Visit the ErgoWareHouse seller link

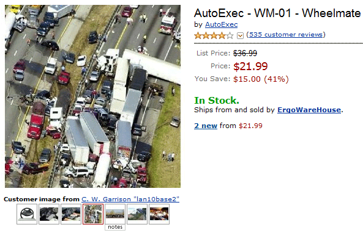pos(309,110)
